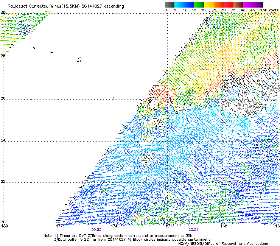This screenshot has width=280, height=246.
Task: Select the cyan-blue 5-15 knots legend swatch
Action: (184, 5)
